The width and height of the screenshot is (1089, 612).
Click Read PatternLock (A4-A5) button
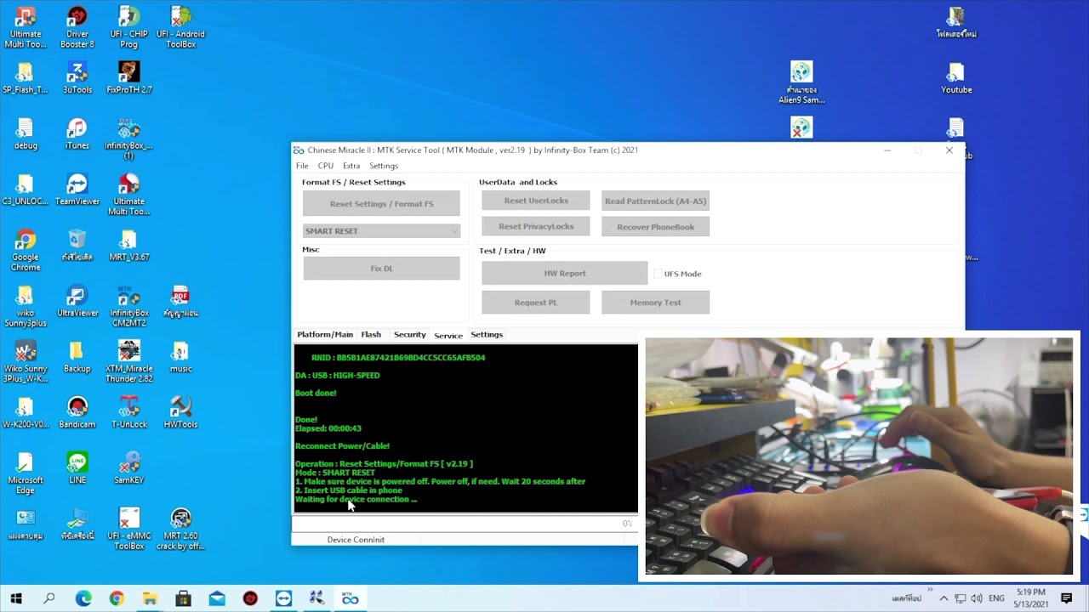coord(655,201)
